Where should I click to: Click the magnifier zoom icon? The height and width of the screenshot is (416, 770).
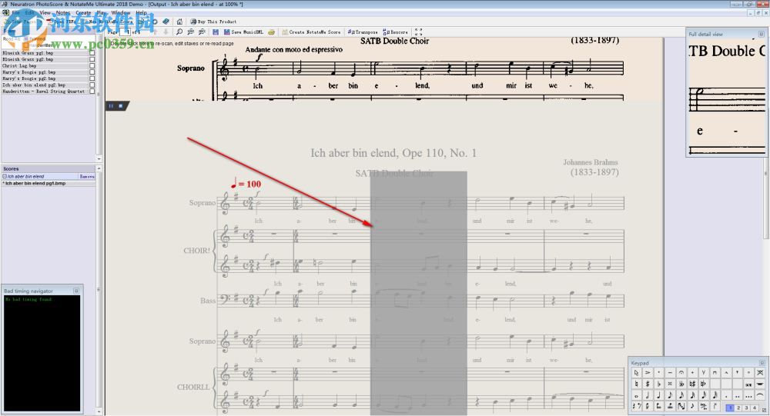click(179, 32)
